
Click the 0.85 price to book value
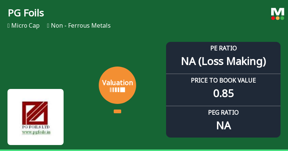[x=223, y=93]
